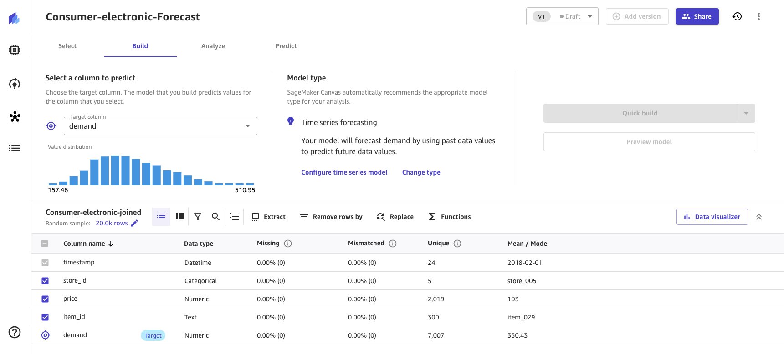Click target icon in demand row
The image size is (784, 354).
click(x=45, y=335)
